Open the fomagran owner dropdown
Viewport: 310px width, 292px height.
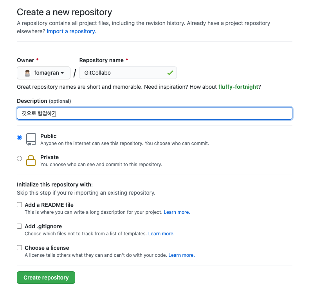[x=44, y=73]
